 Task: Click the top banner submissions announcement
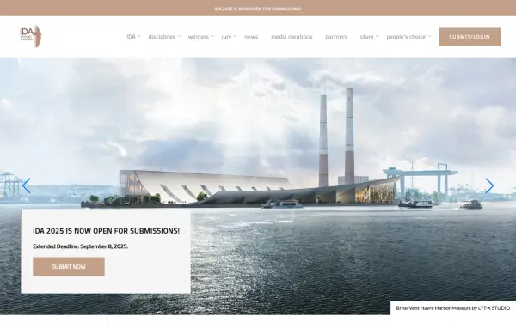258,9
